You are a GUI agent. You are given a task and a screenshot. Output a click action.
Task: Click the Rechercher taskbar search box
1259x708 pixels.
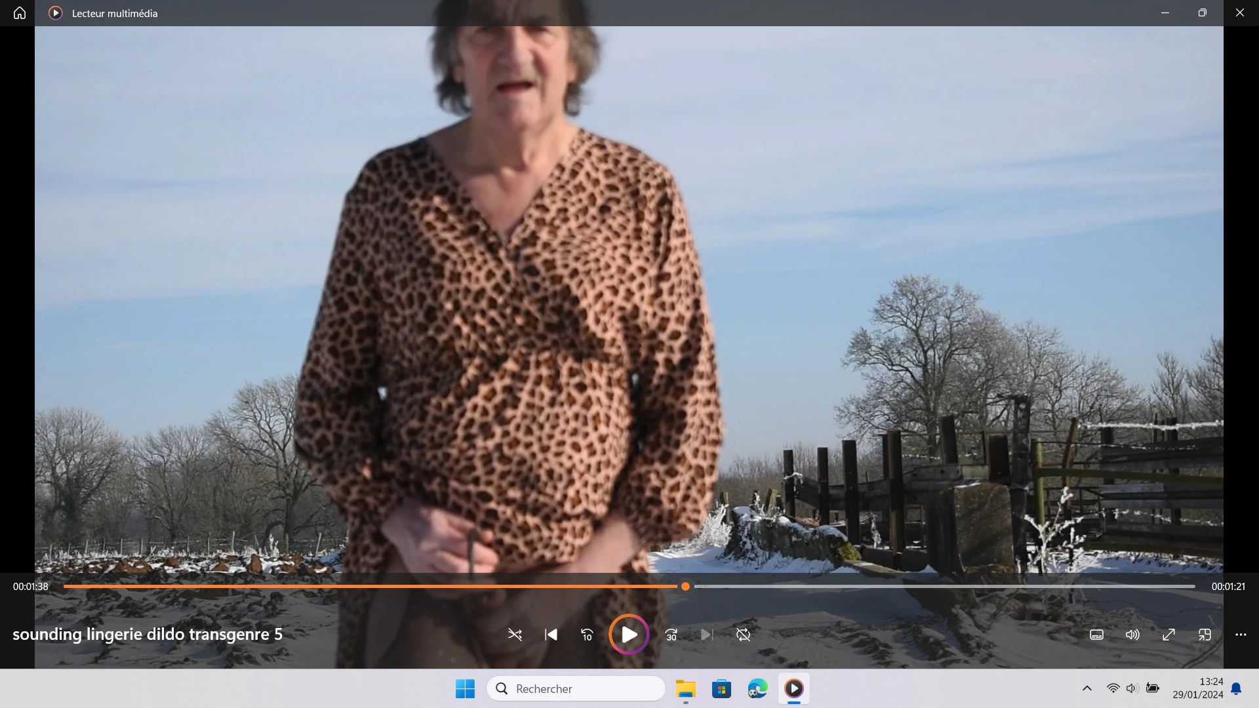click(x=576, y=688)
